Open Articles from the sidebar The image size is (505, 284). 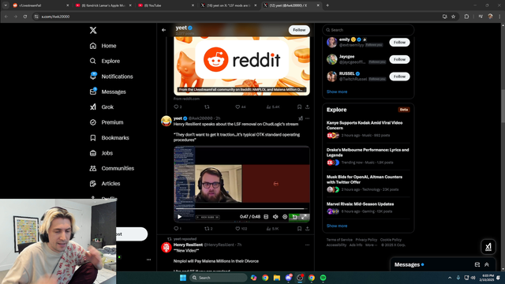105,184
